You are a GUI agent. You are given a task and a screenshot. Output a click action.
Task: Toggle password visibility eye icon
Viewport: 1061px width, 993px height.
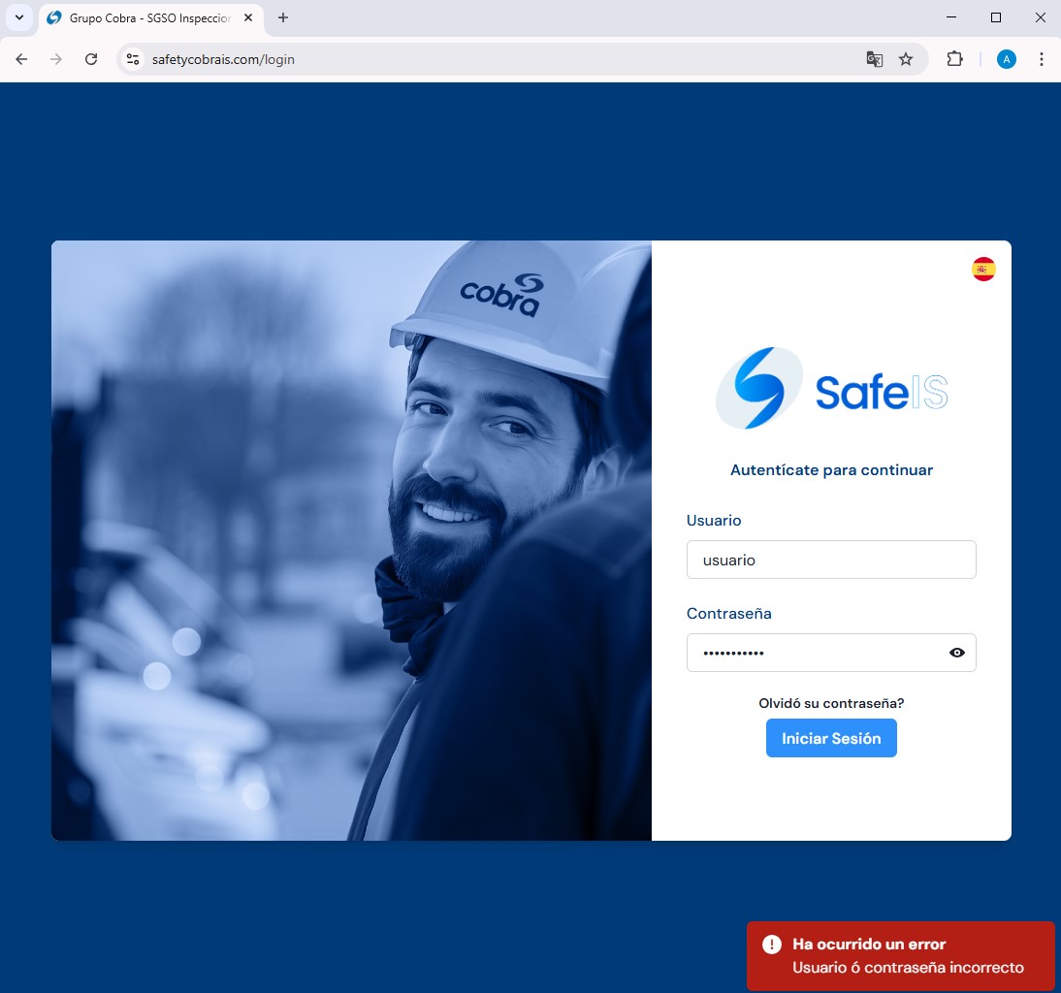pos(957,653)
